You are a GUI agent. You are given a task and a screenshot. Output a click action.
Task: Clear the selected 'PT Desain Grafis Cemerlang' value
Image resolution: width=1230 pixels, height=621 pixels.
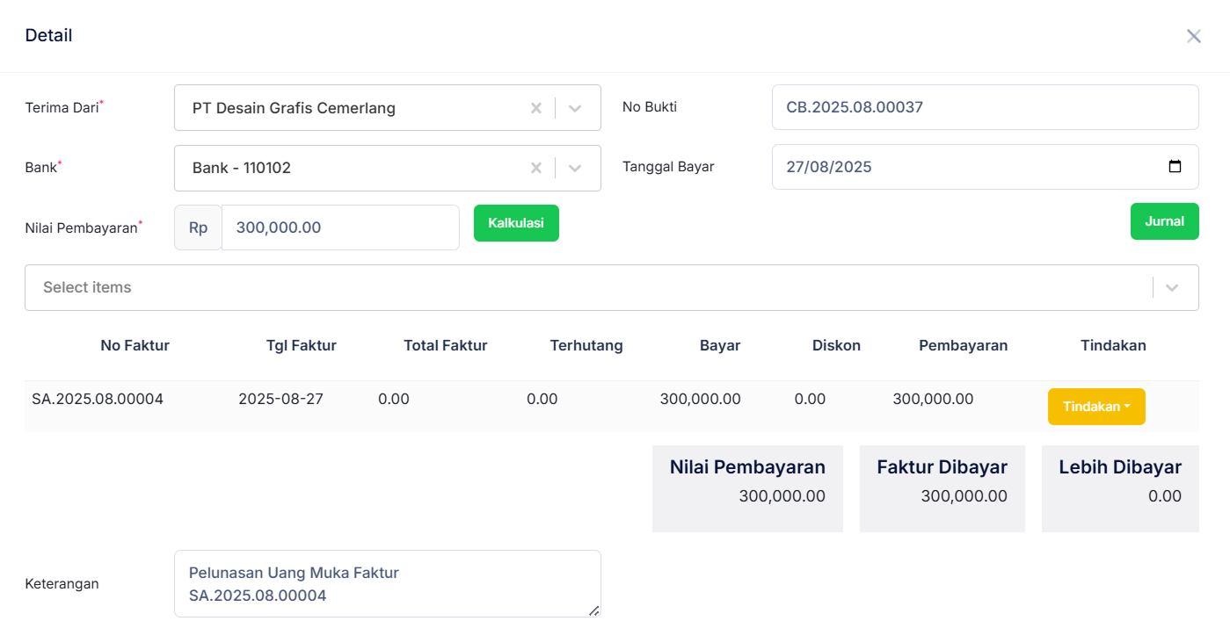point(536,107)
